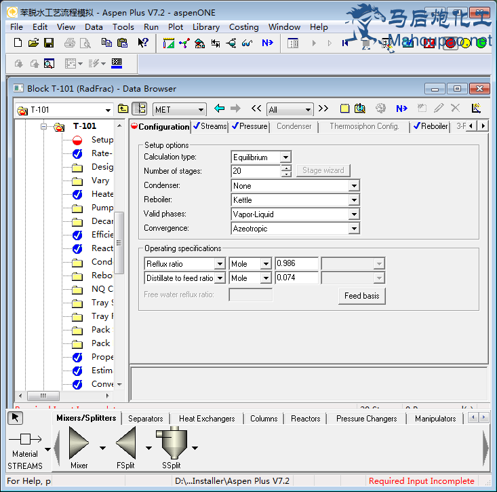Select the SSplit block icon
Viewport: 497px width, 492px height.
pos(172,445)
